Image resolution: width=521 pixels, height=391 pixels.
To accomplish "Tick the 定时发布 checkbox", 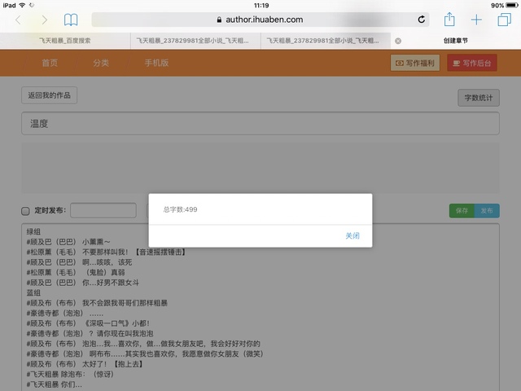I will (25, 211).
